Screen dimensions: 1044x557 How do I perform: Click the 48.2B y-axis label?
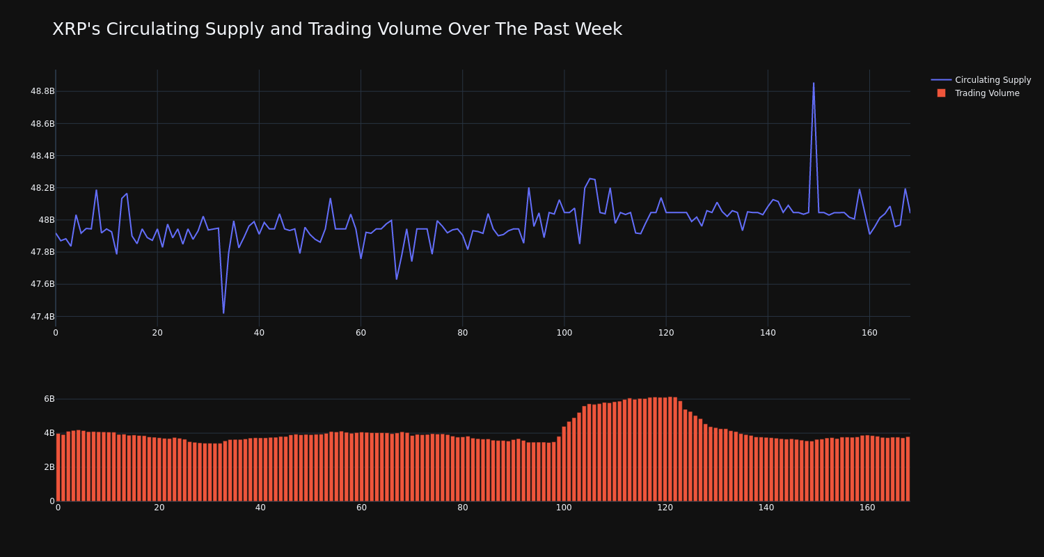[x=42, y=188]
